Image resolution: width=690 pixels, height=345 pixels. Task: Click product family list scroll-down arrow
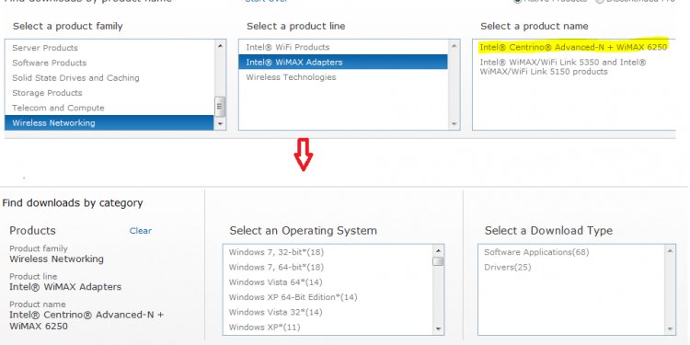221,124
